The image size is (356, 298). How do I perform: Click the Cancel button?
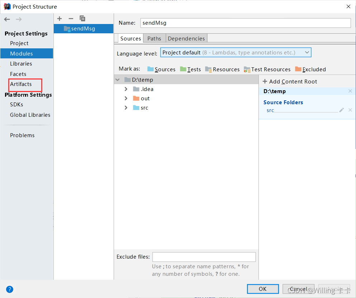pos(298,289)
